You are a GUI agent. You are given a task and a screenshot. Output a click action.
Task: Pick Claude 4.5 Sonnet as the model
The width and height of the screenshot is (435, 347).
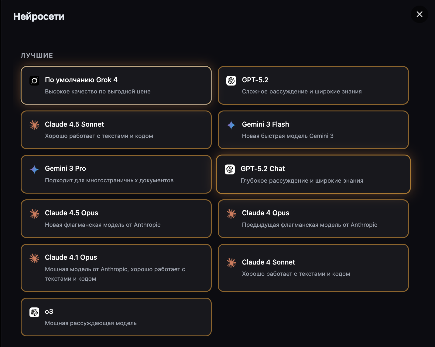coord(116,130)
